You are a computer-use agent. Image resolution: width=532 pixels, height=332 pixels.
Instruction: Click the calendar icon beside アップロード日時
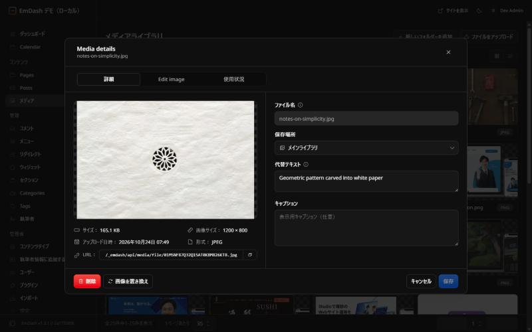coord(76,242)
